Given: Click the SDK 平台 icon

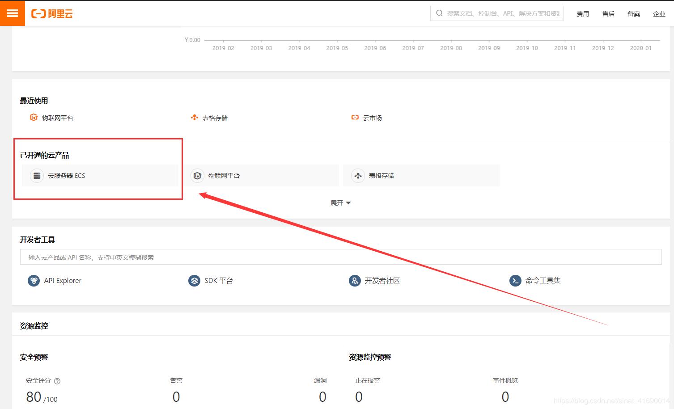Looking at the screenshot, I should (194, 281).
